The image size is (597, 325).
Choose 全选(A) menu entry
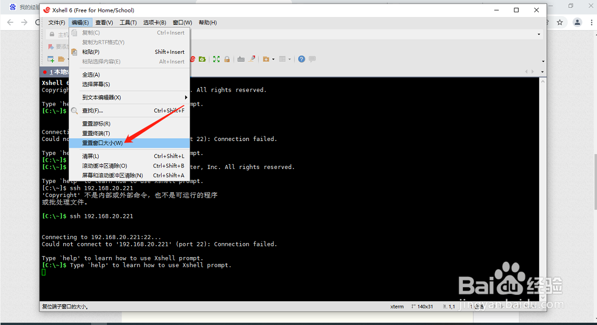point(129,75)
